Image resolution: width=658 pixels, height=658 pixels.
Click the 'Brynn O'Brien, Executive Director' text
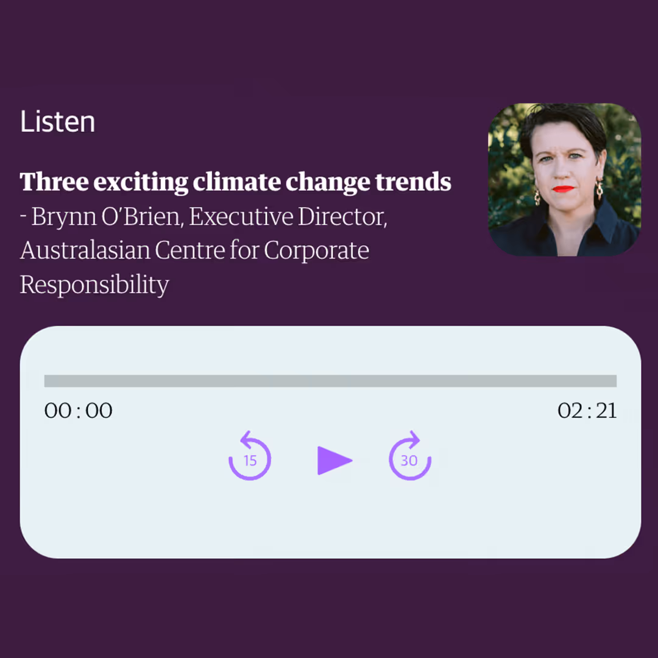[x=209, y=216]
